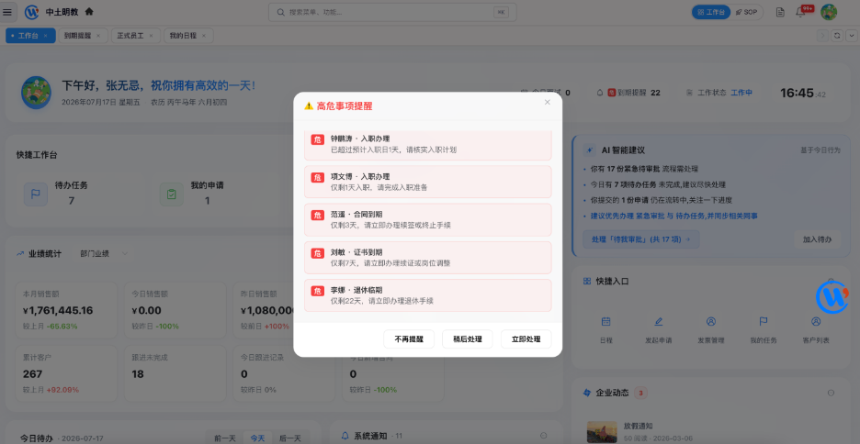860x444 pixels.
Task: Open 李娜 · 退休临期 alert
Action: pos(428,295)
